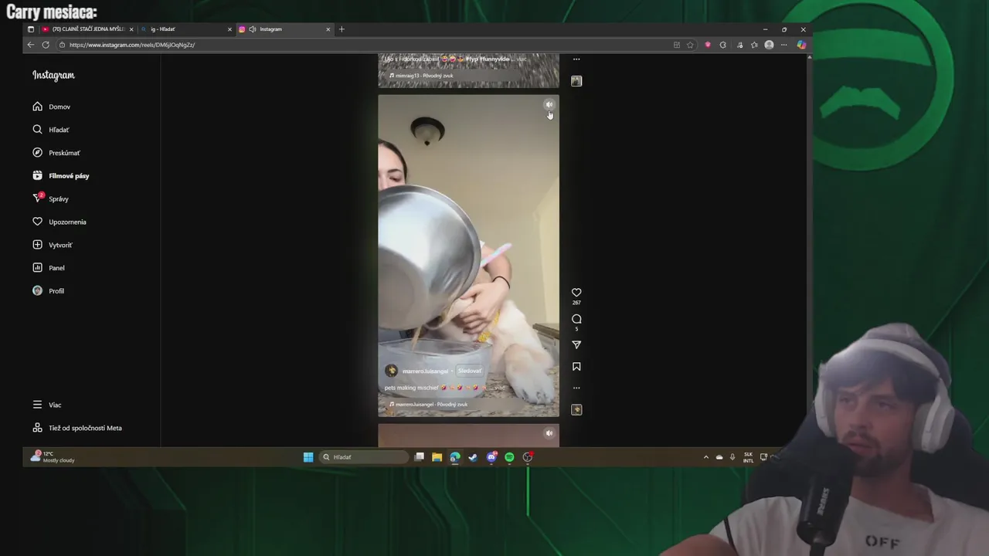
Task: Open Steam from the taskbar
Action: point(473,457)
